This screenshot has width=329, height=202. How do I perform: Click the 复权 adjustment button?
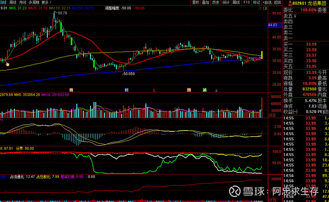pyautogui.click(x=196, y=2)
